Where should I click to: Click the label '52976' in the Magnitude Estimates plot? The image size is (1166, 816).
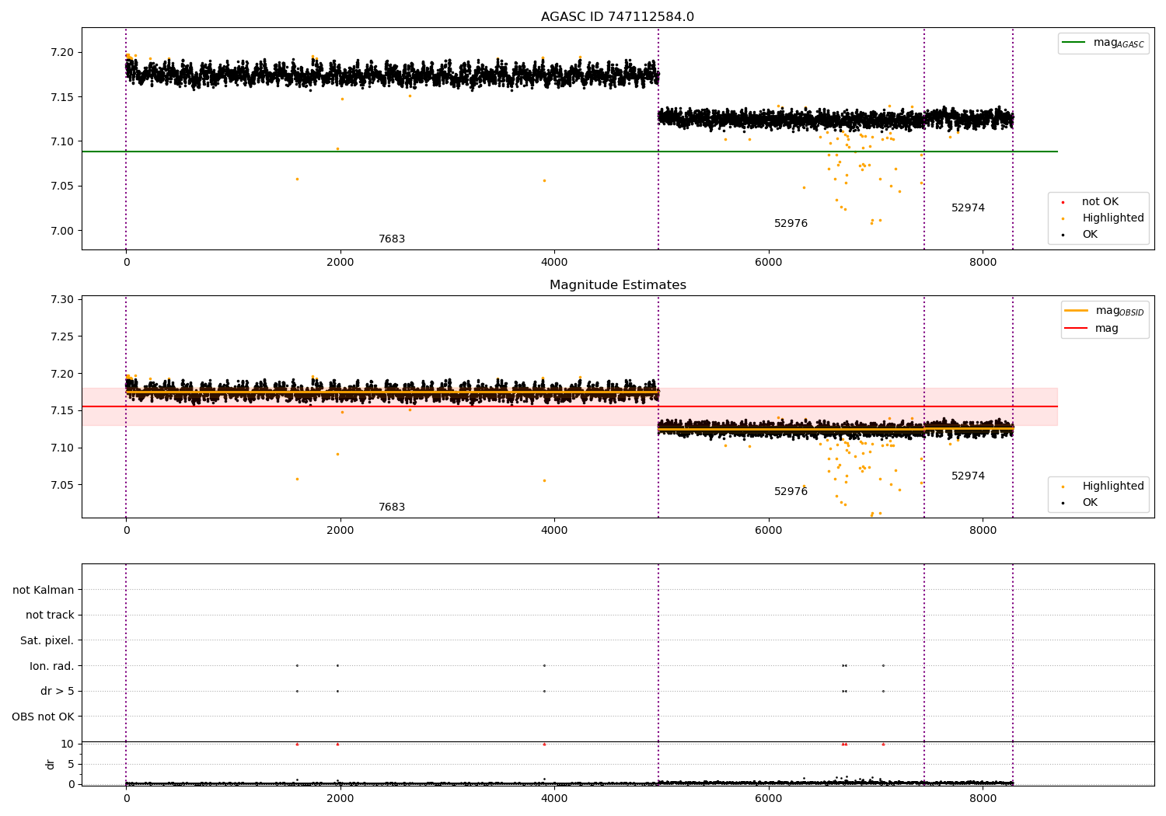point(791,492)
